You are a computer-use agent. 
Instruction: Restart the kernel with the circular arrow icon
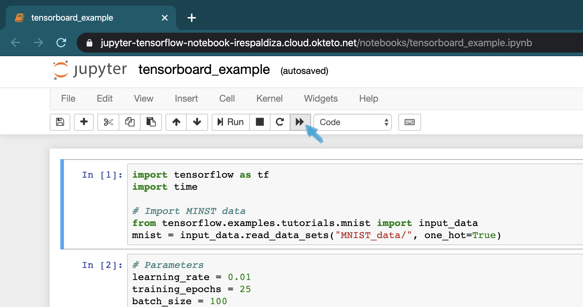(x=280, y=122)
